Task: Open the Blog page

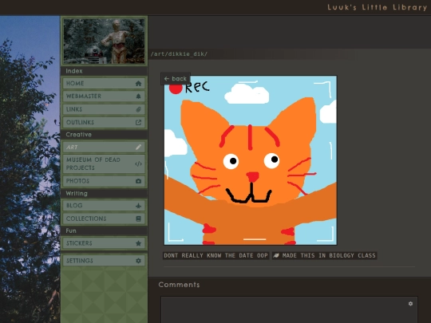Action: click(x=104, y=206)
